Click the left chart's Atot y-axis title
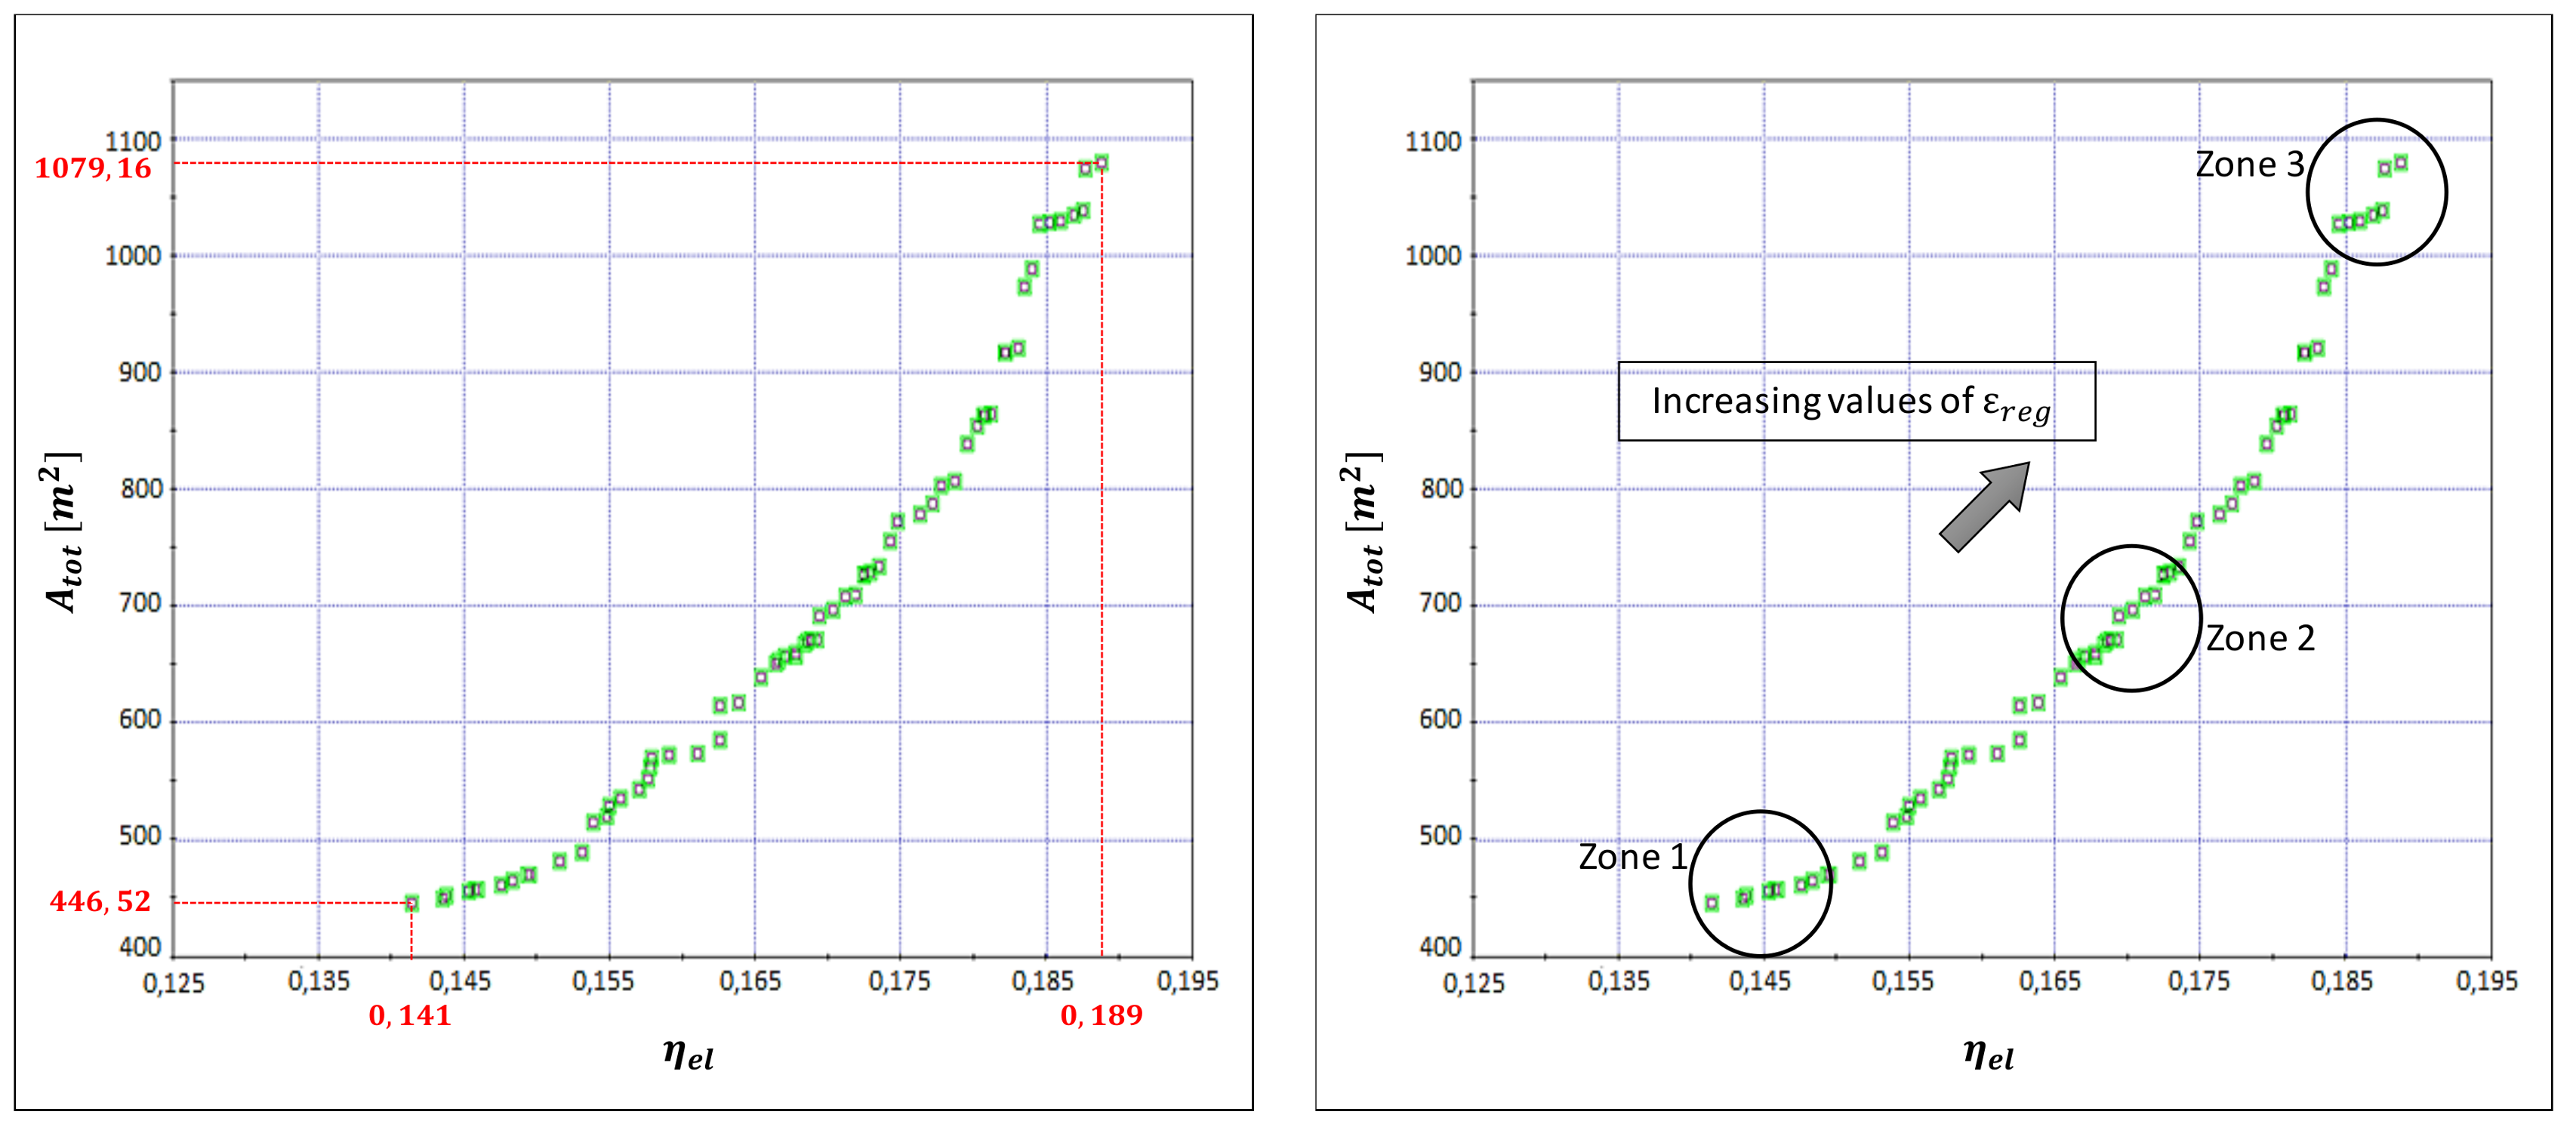2576x1127 pixels. coord(63,532)
